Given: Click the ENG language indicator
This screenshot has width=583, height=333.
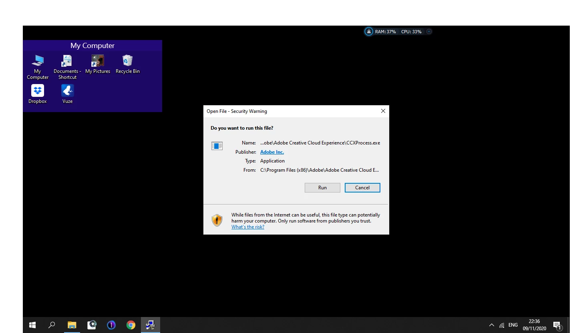Looking at the screenshot, I should (513, 325).
